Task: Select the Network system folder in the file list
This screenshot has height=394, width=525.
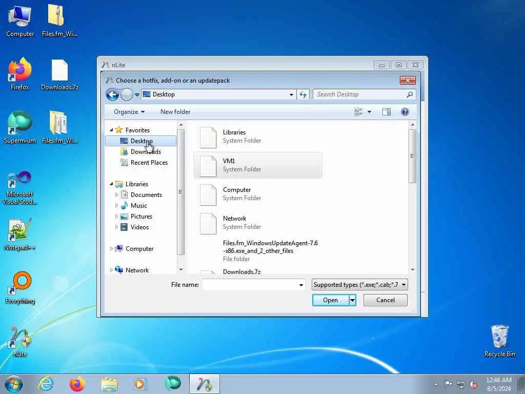Action: click(258, 223)
